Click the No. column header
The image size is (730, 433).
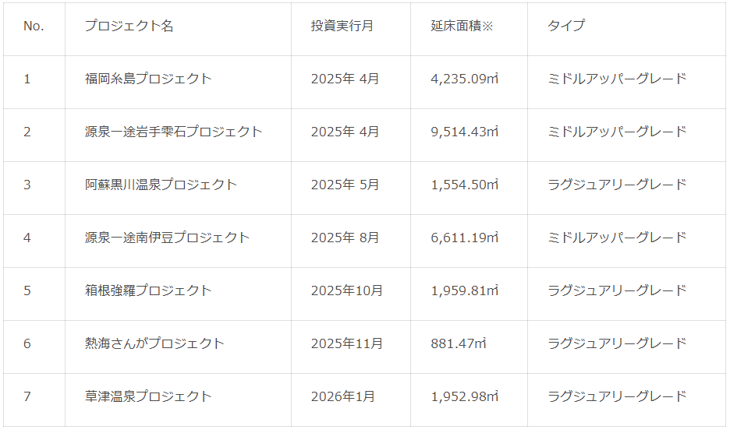click(x=34, y=26)
